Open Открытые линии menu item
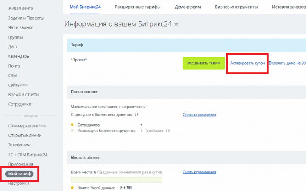The width and height of the screenshot is (306, 191). 25,135
